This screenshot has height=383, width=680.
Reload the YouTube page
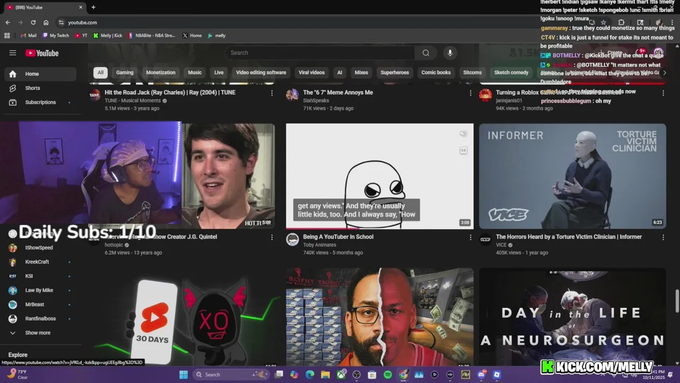(x=33, y=22)
